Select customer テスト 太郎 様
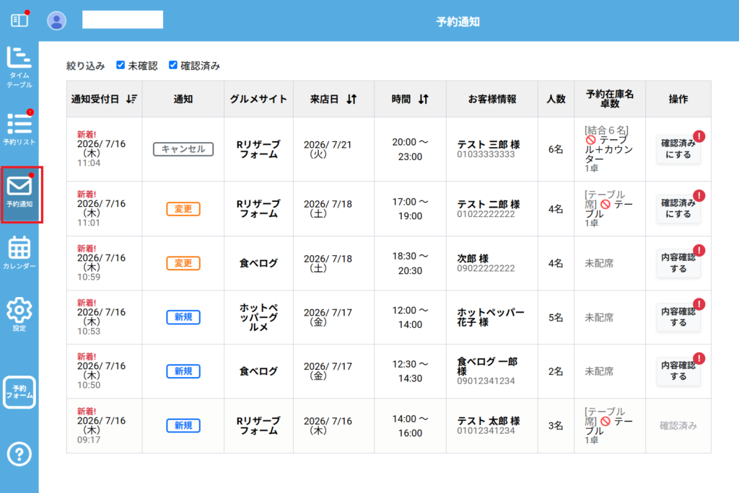Viewport: 739px width, 493px height. pyautogui.click(x=489, y=421)
